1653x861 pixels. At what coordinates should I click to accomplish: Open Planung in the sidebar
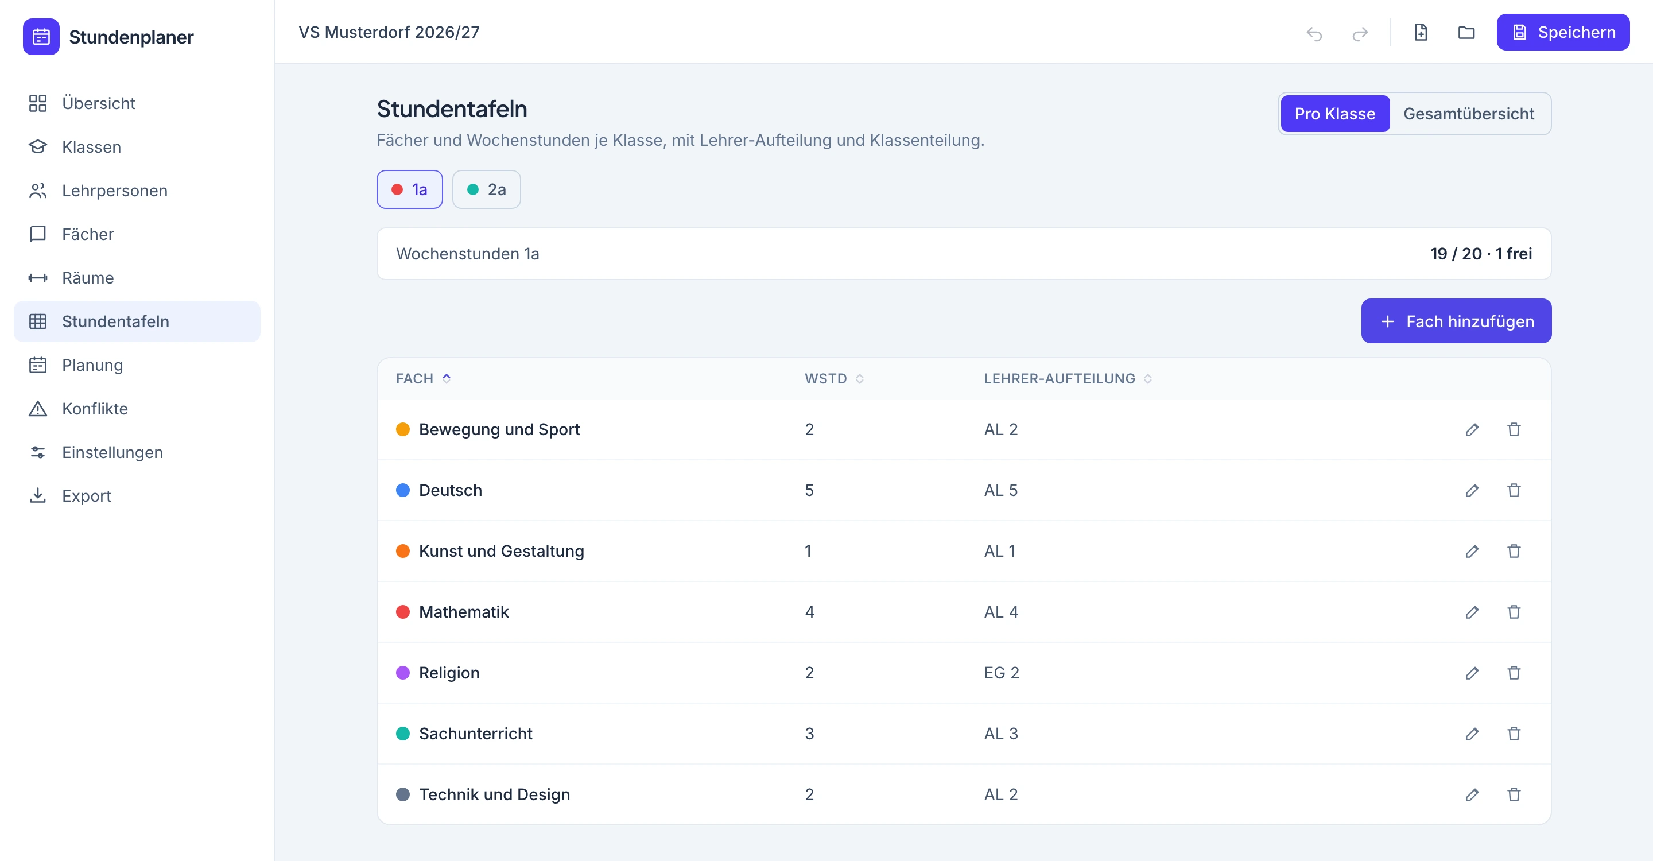pos(137,365)
